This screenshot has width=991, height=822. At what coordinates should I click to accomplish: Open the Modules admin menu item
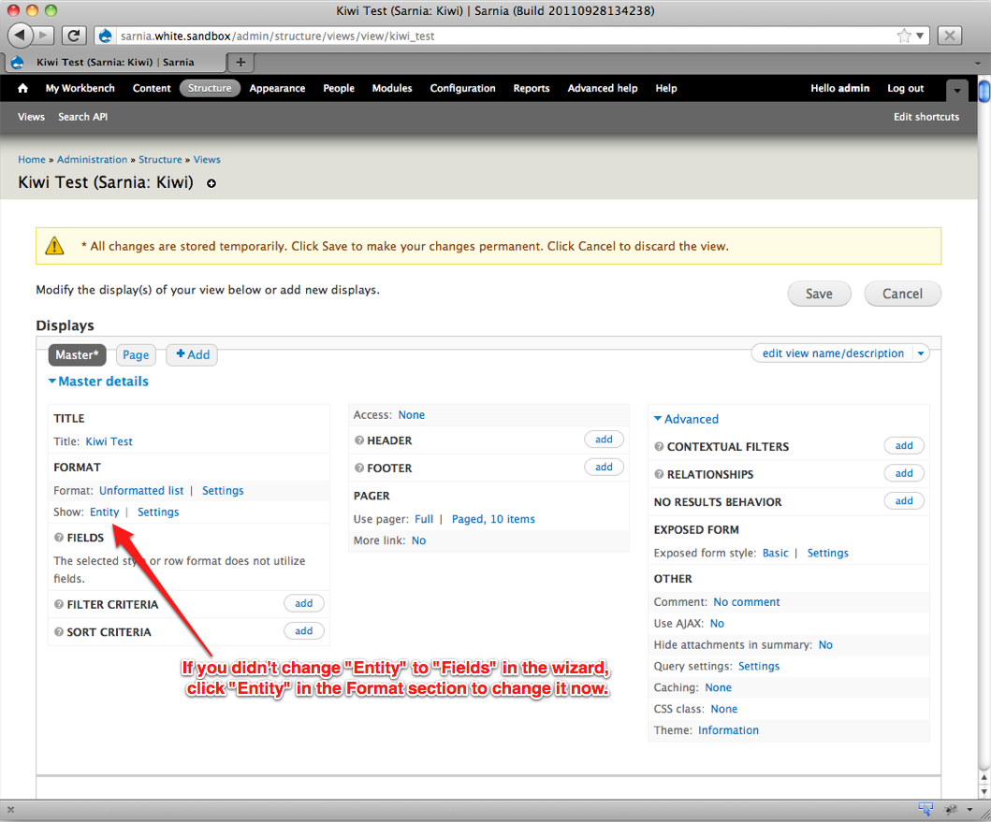[x=392, y=89]
